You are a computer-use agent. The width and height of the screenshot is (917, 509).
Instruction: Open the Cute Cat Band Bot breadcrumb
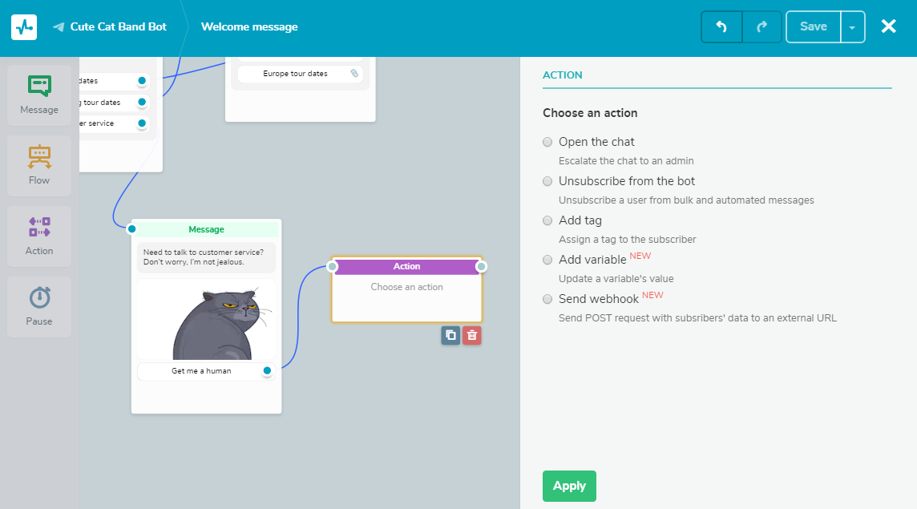click(x=118, y=27)
